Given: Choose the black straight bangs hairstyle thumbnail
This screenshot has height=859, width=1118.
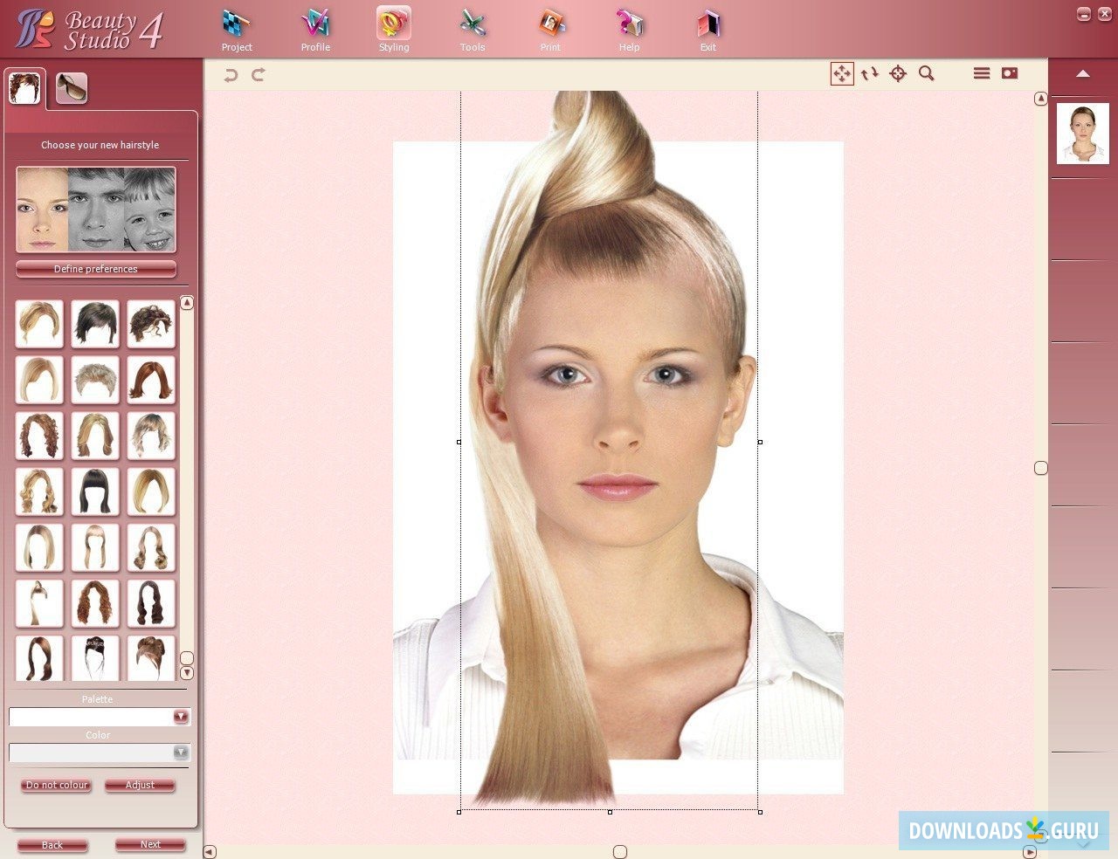Looking at the screenshot, I should click(x=95, y=491).
